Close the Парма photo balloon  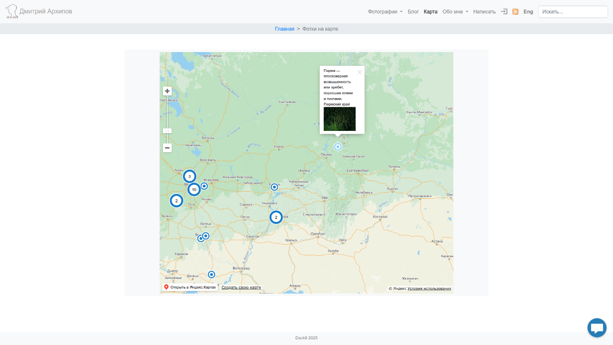(x=360, y=72)
